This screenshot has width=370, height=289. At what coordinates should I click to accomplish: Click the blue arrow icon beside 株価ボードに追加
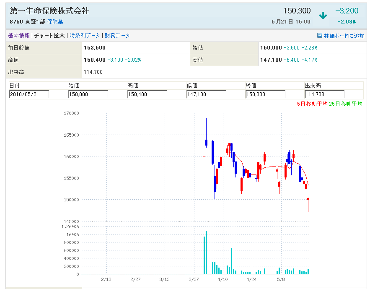(x=320, y=36)
